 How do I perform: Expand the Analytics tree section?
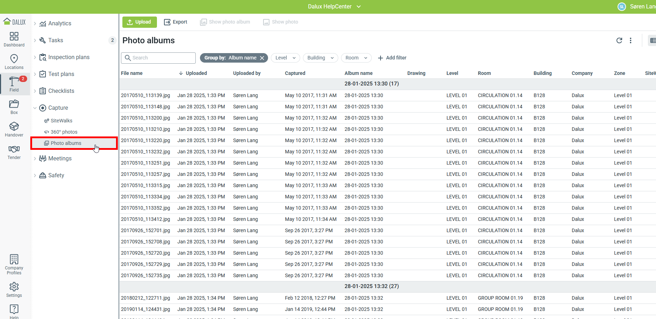tap(35, 24)
